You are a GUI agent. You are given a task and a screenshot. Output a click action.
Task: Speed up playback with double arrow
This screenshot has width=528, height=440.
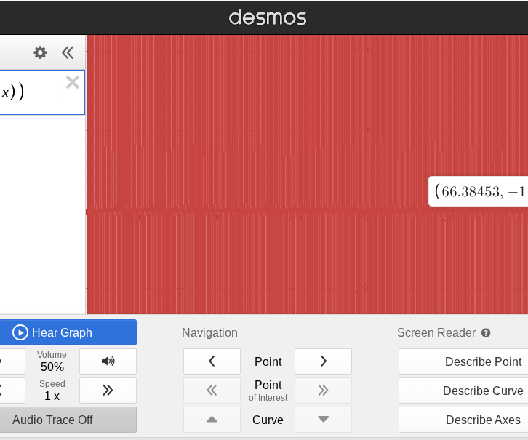click(108, 391)
